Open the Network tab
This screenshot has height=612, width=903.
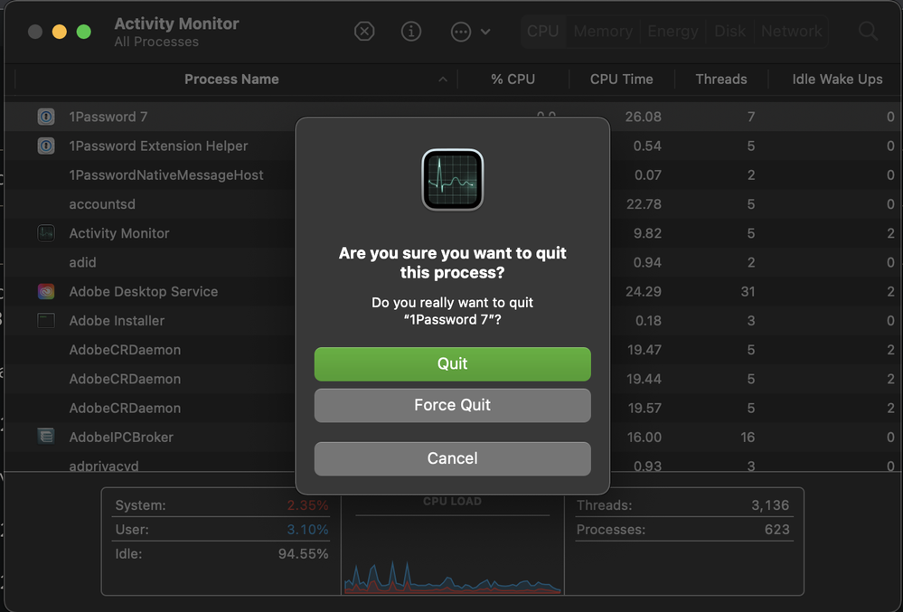[x=791, y=32]
